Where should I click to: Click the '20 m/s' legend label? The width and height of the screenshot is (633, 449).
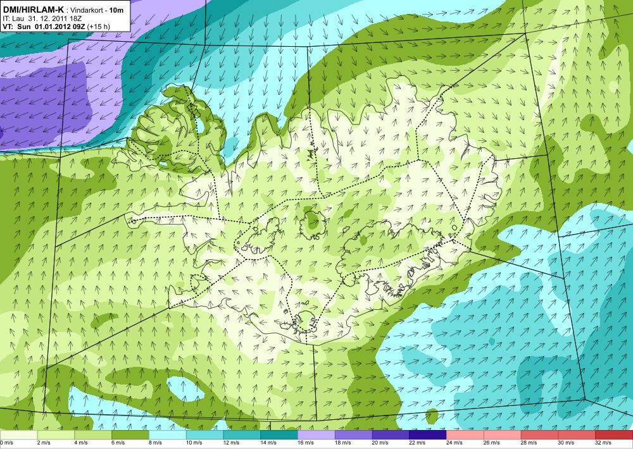tap(380, 443)
